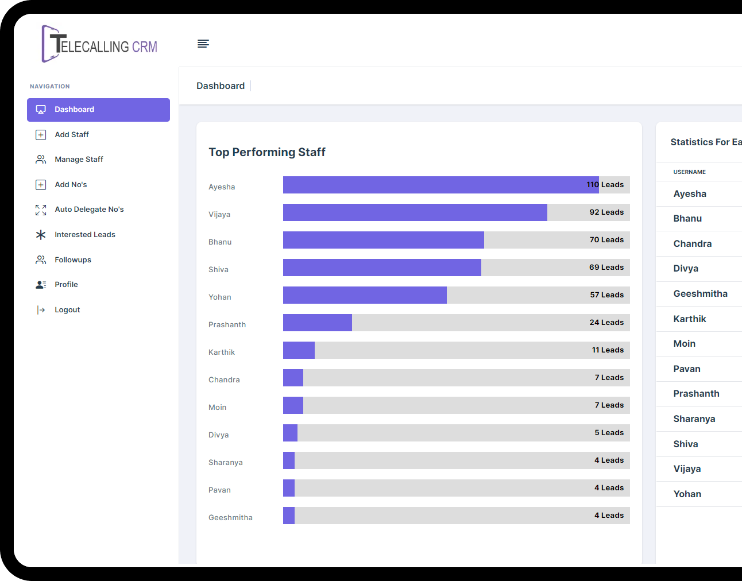This screenshot has height=581, width=742.
Task: Click Karthik's 11 Leads bar
Action: (x=457, y=350)
